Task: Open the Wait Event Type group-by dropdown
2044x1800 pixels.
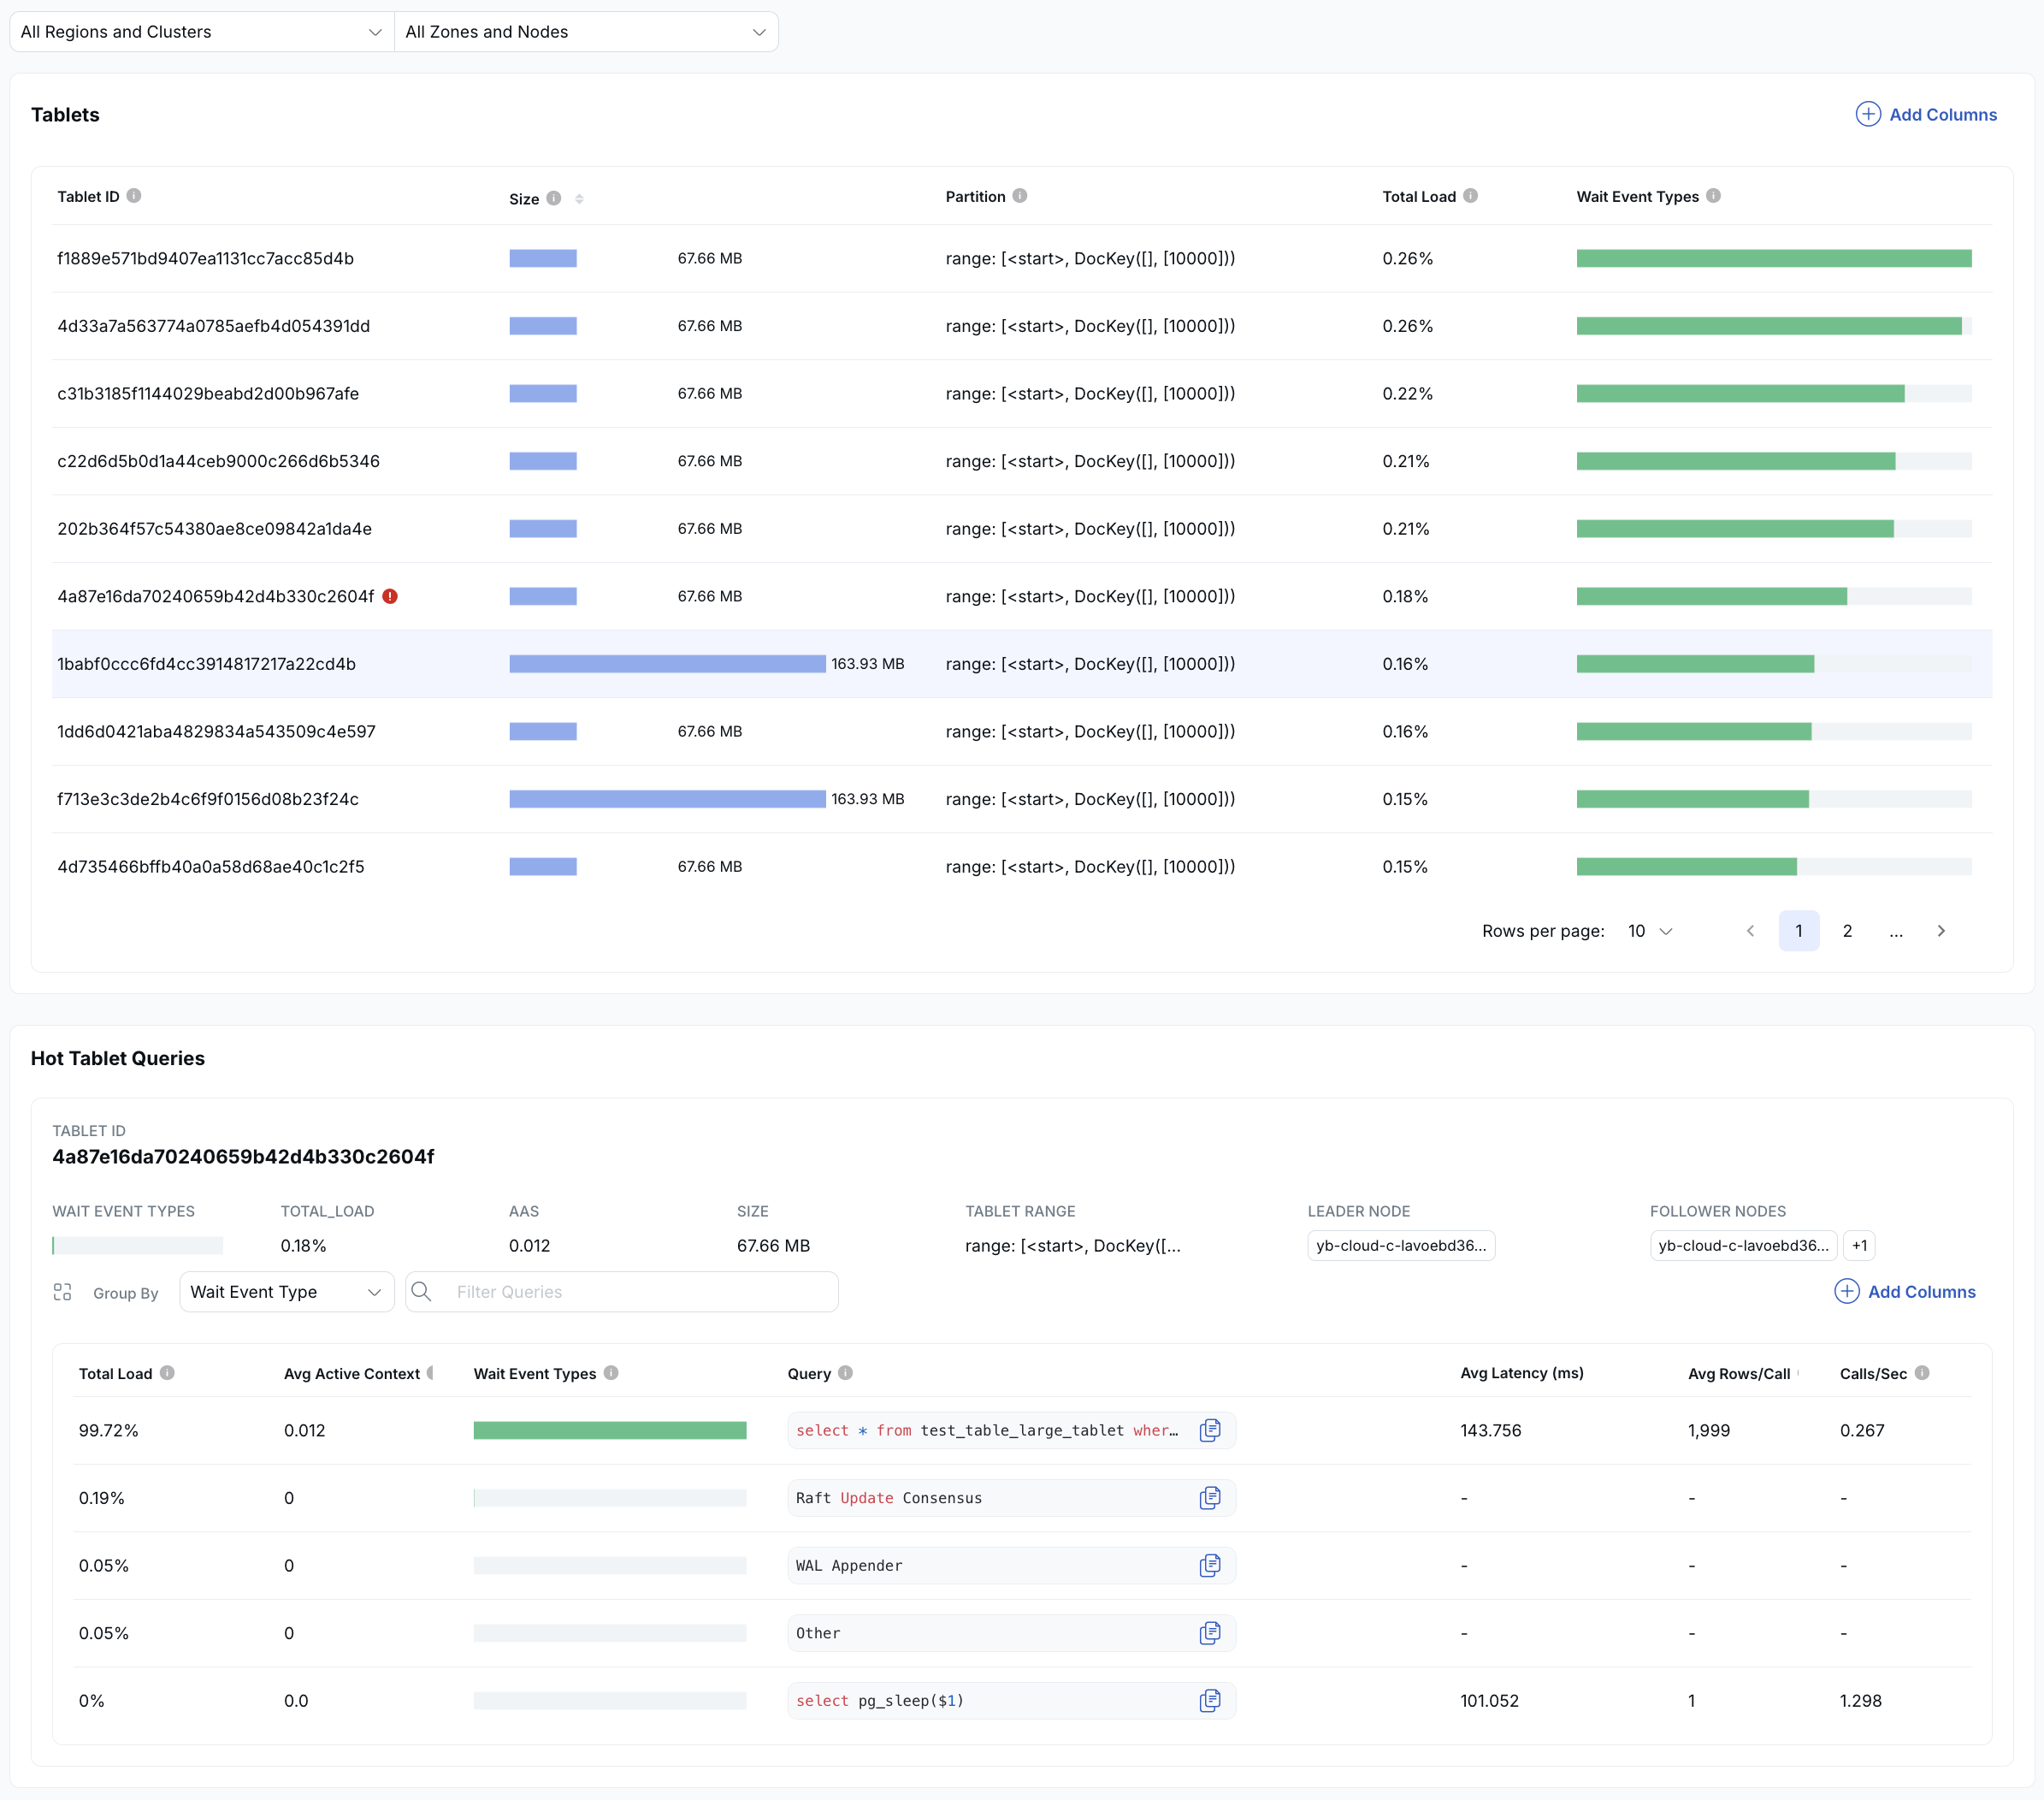Action: (x=286, y=1292)
